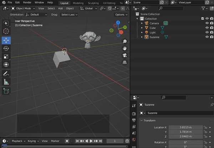214x148 pixels.
Task: Click the blue Z axis gizmo
Action: tap(118, 22)
